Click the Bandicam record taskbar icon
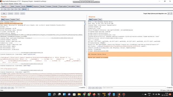The width and height of the screenshot is (173, 97). tap(124, 94)
